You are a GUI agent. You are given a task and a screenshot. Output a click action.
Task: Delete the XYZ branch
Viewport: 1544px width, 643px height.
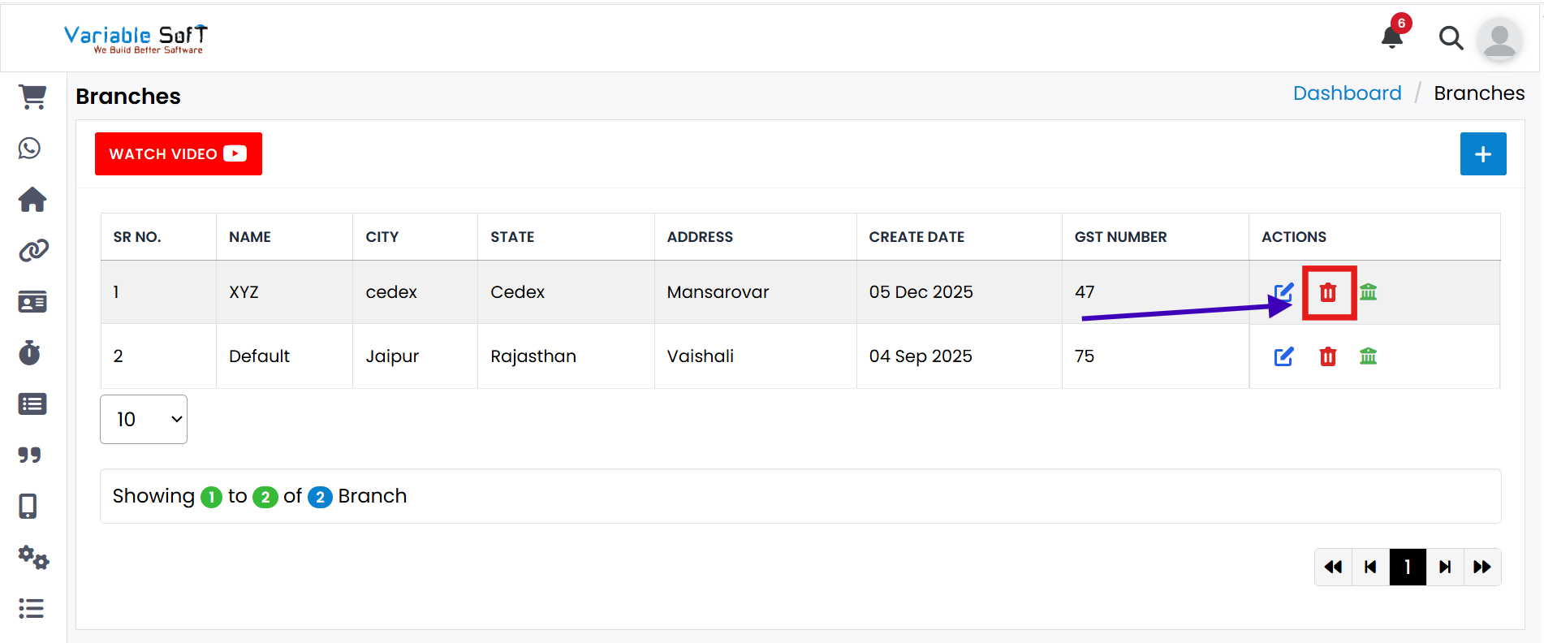point(1328,292)
